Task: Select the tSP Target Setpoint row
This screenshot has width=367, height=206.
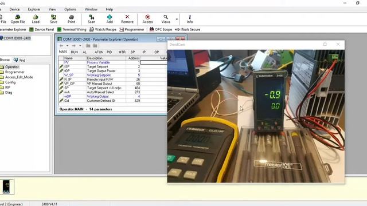Action: coord(113,66)
